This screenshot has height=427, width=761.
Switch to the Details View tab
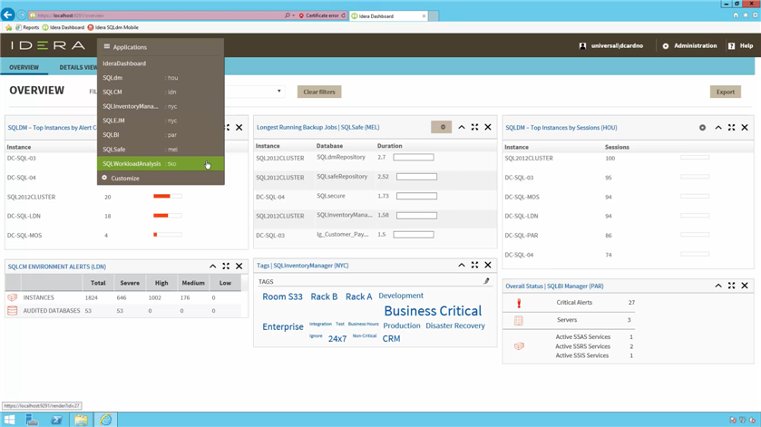click(x=78, y=67)
